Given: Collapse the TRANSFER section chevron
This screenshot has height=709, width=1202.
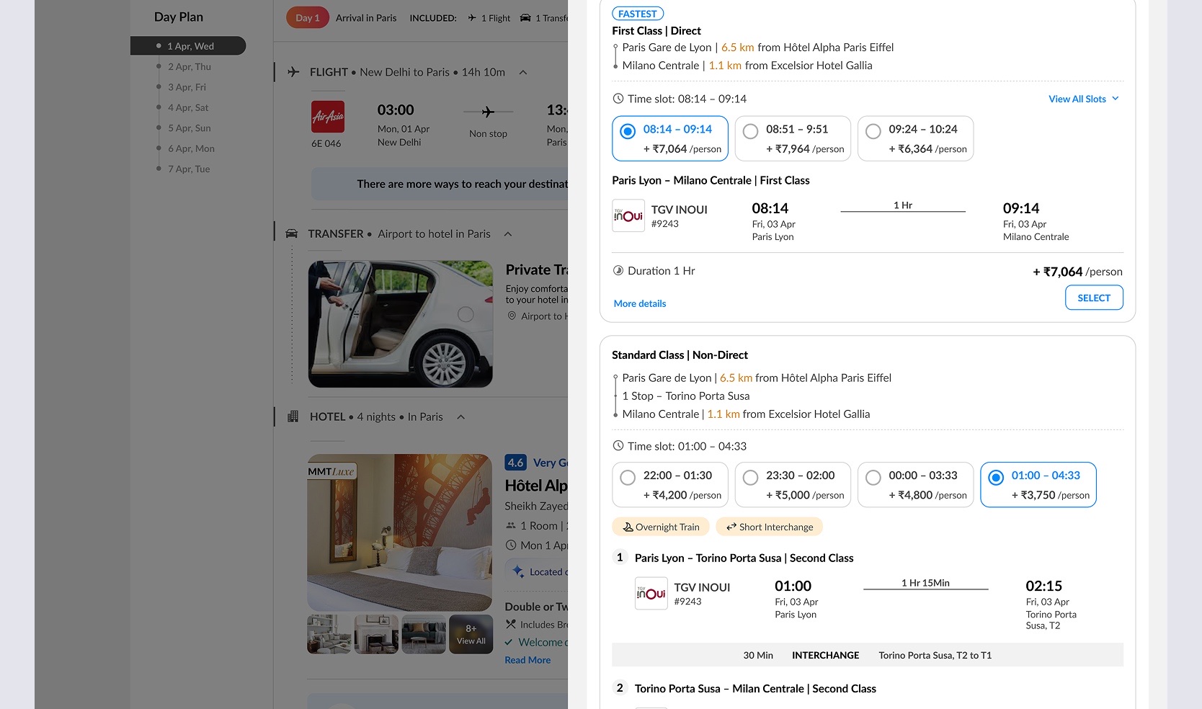Looking at the screenshot, I should [508, 233].
